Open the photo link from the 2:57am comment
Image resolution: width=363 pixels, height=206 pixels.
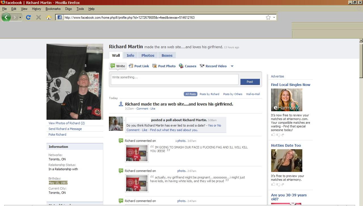[181, 171]
